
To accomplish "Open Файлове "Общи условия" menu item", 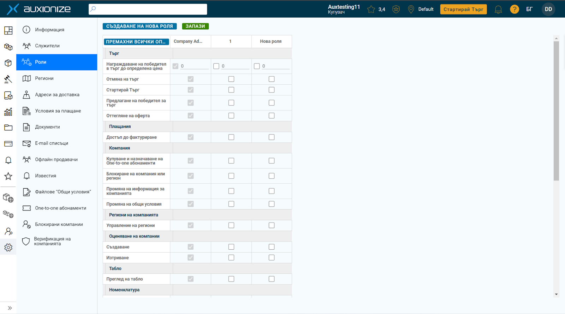I will 56,192.
